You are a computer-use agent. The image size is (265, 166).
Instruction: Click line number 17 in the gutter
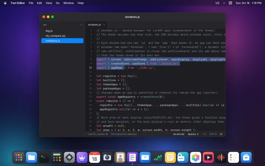[91, 97]
